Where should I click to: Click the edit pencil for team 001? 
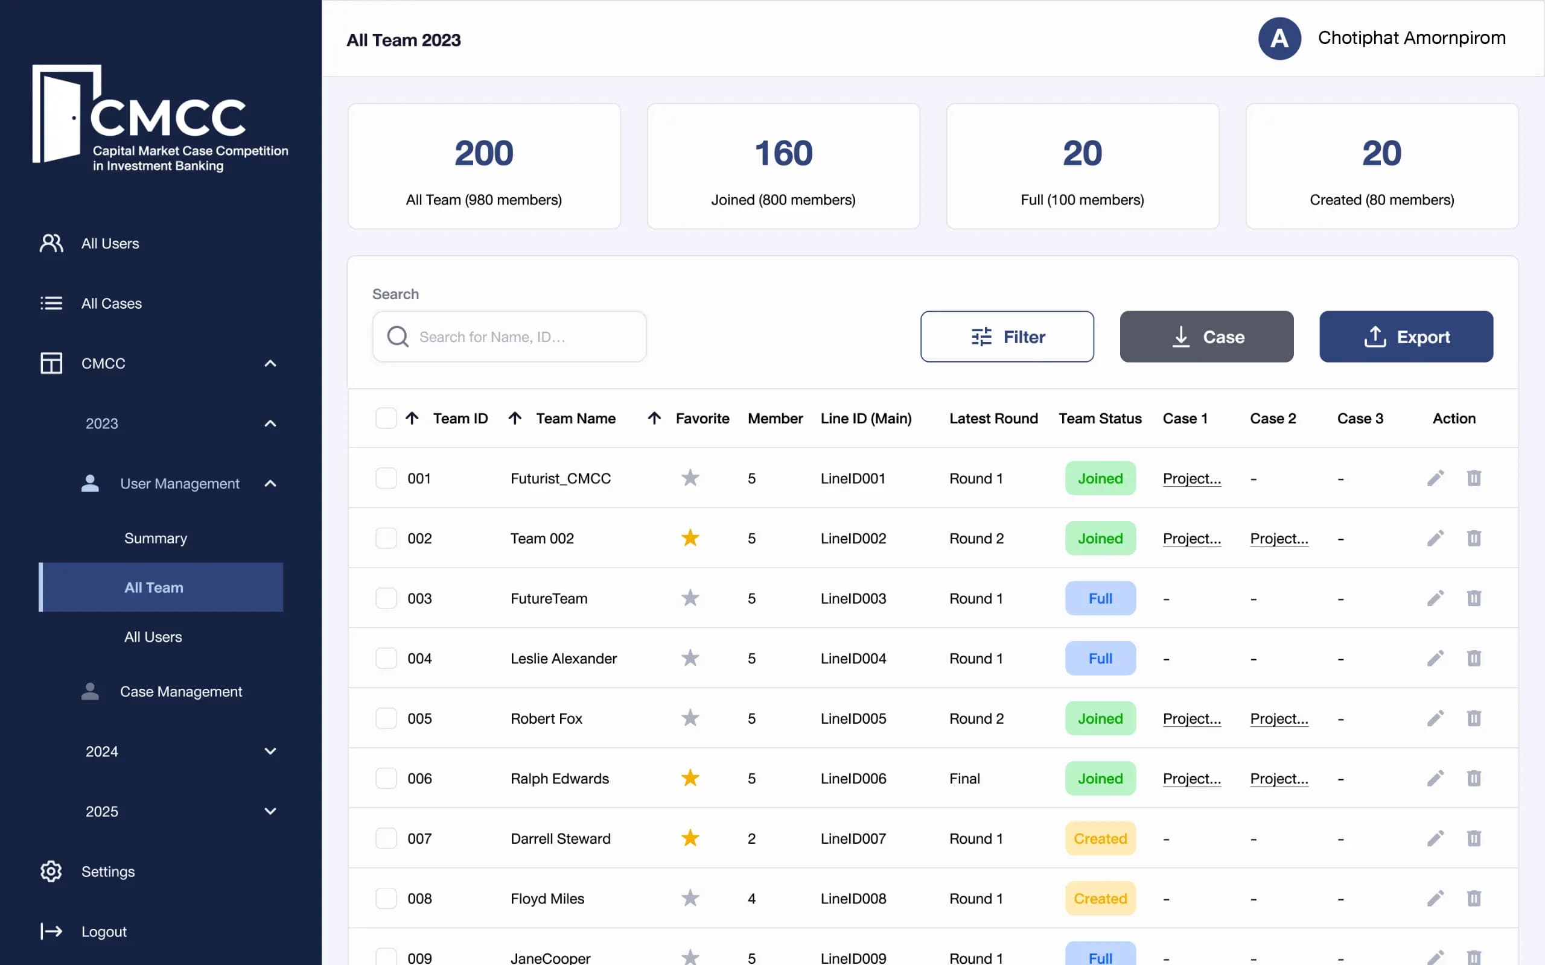tap(1435, 478)
